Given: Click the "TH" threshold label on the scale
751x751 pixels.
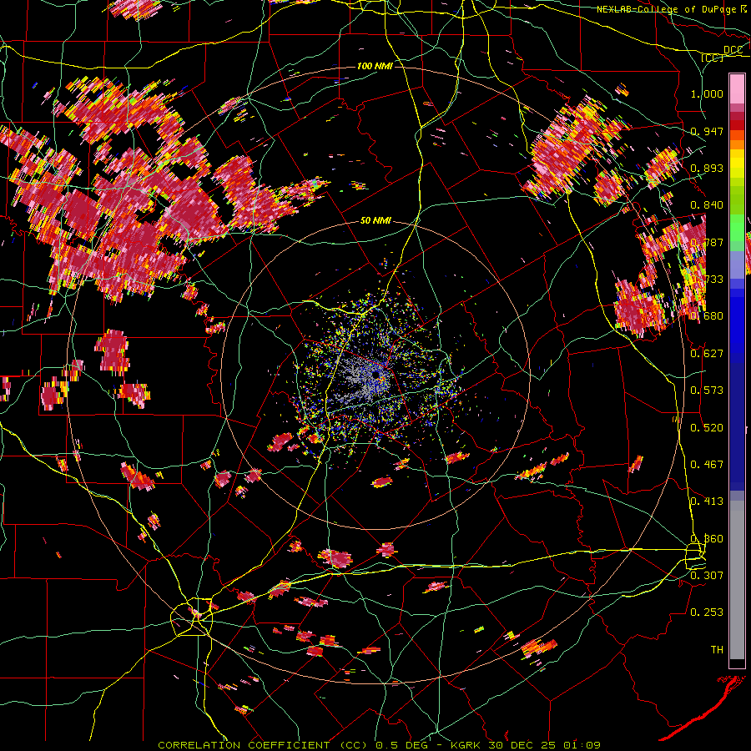Looking at the screenshot, I should [717, 649].
